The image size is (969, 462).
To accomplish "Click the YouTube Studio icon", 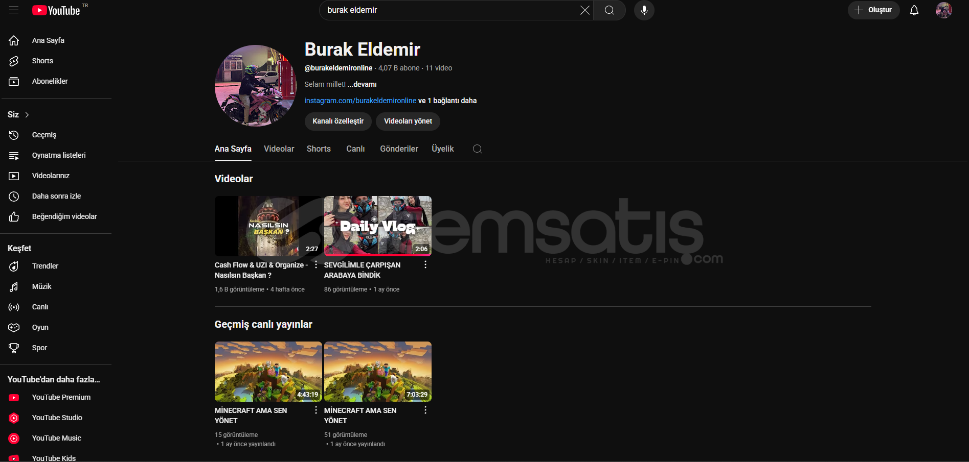I will click(14, 418).
